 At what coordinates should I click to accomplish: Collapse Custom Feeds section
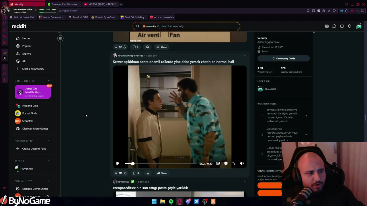pyautogui.click(x=49, y=141)
